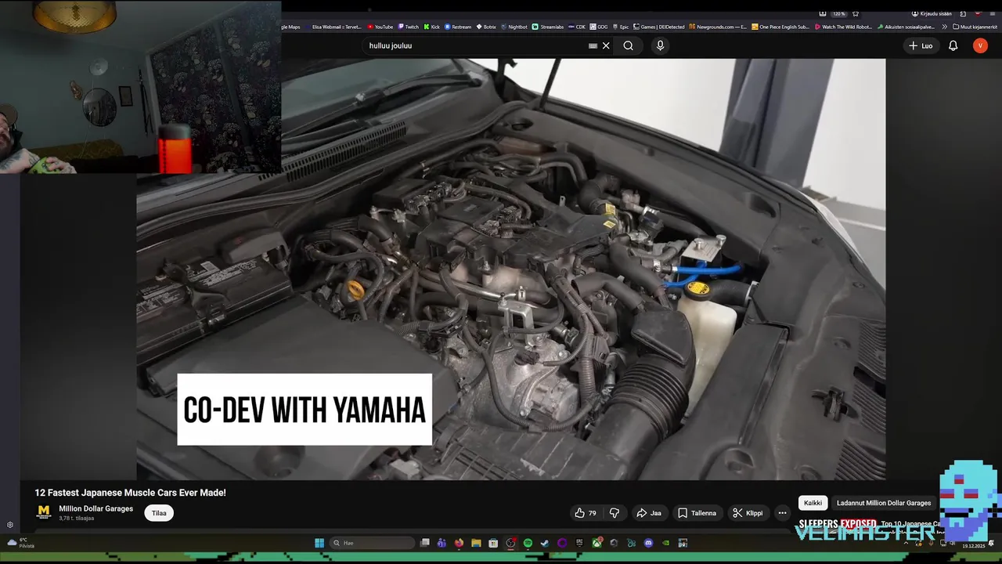Screen dimensions: 1002x564
Task: Open Windows Start menu
Action: coord(319,543)
